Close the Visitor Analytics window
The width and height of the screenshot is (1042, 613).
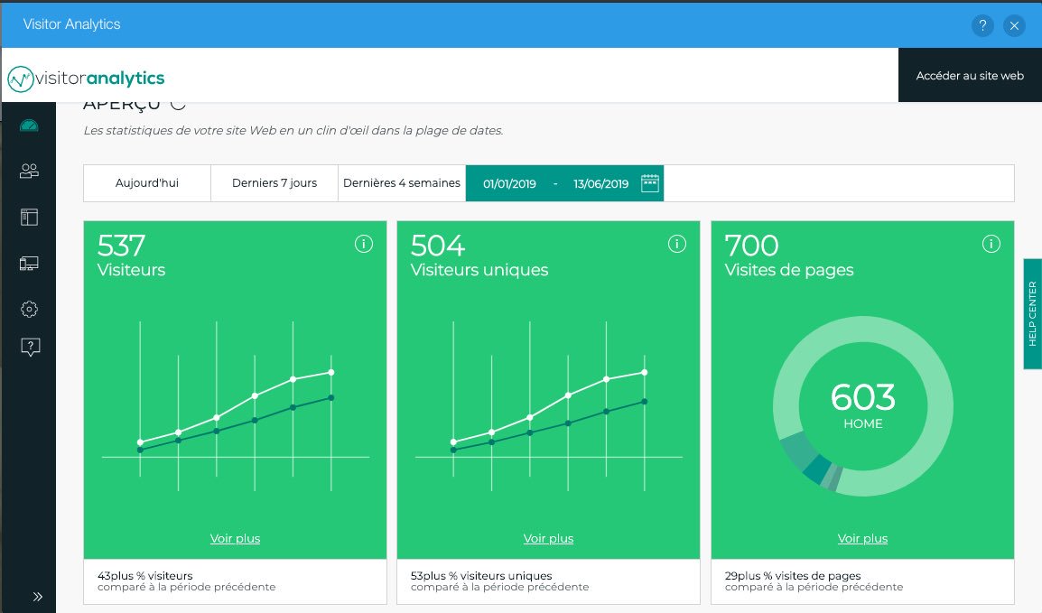(1014, 25)
